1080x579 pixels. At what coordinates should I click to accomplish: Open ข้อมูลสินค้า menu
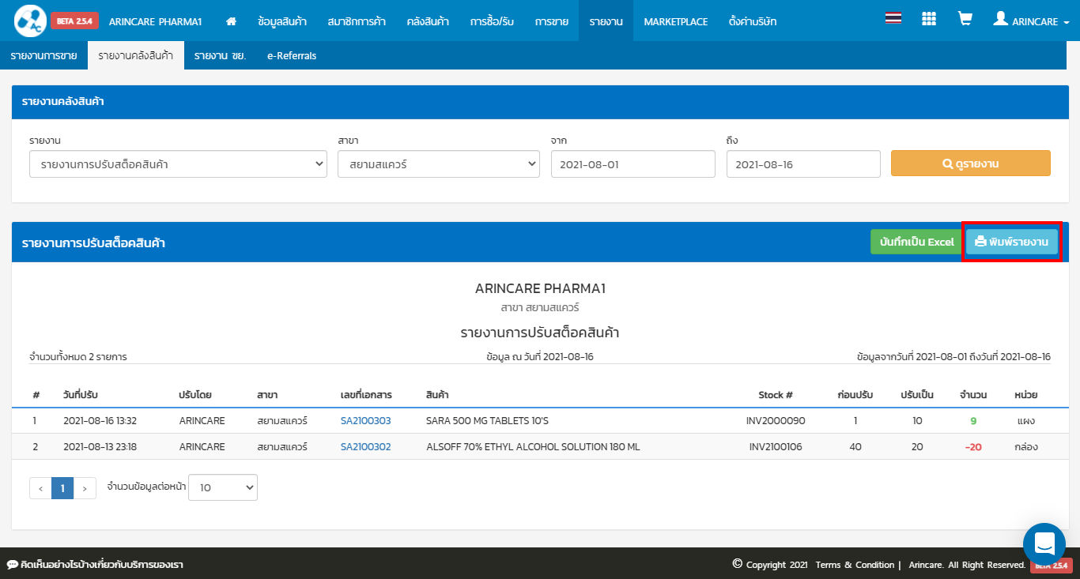(282, 21)
